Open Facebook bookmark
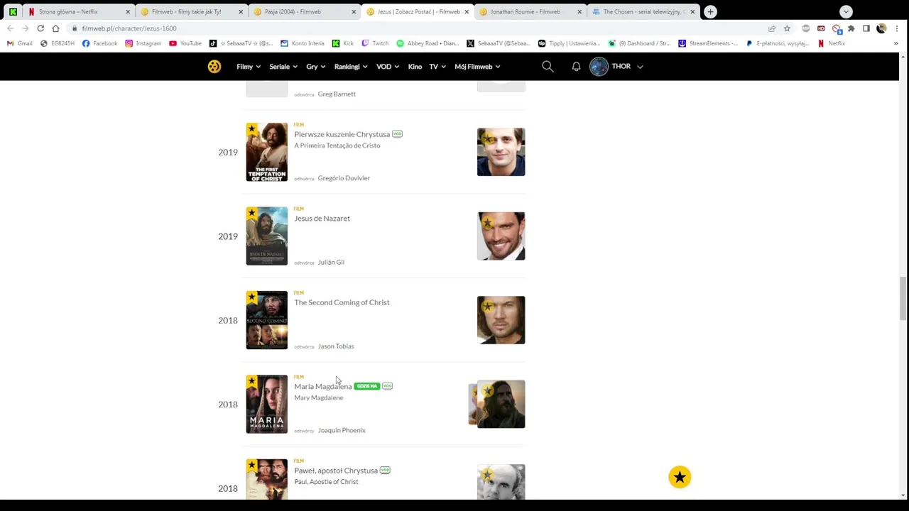The image size is (909, 511). pyautogui.click(x=99, y=43)
